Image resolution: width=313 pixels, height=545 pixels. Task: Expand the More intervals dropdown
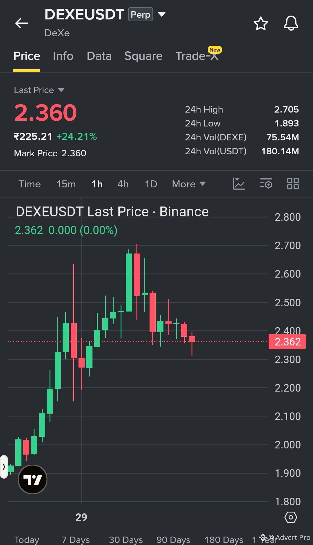tap(189, 184)
